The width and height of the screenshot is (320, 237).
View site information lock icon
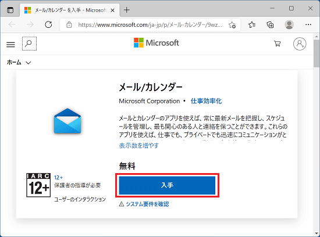pos(69,24)
